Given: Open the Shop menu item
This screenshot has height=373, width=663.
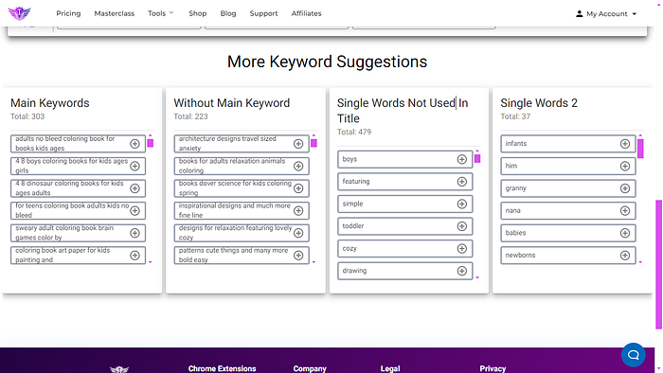Looking at the screenshot, I should pyautogui.click(x=197, y=13).
